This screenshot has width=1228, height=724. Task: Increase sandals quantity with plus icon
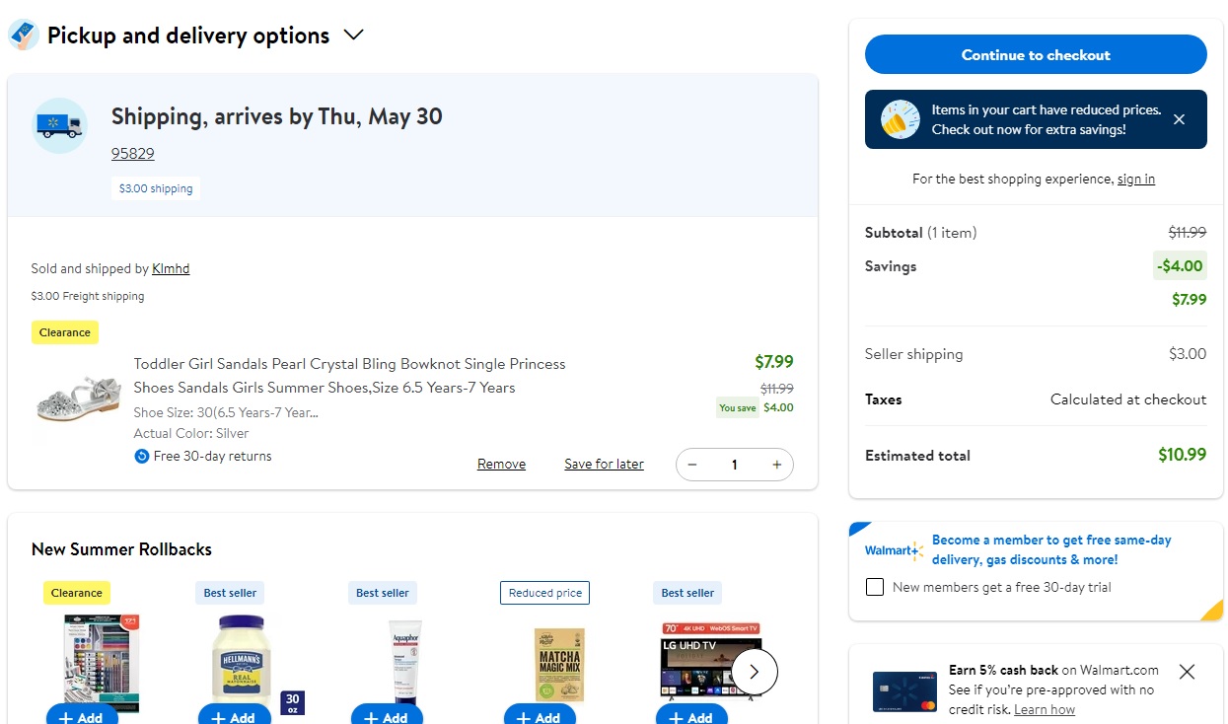tap(776, 464)
